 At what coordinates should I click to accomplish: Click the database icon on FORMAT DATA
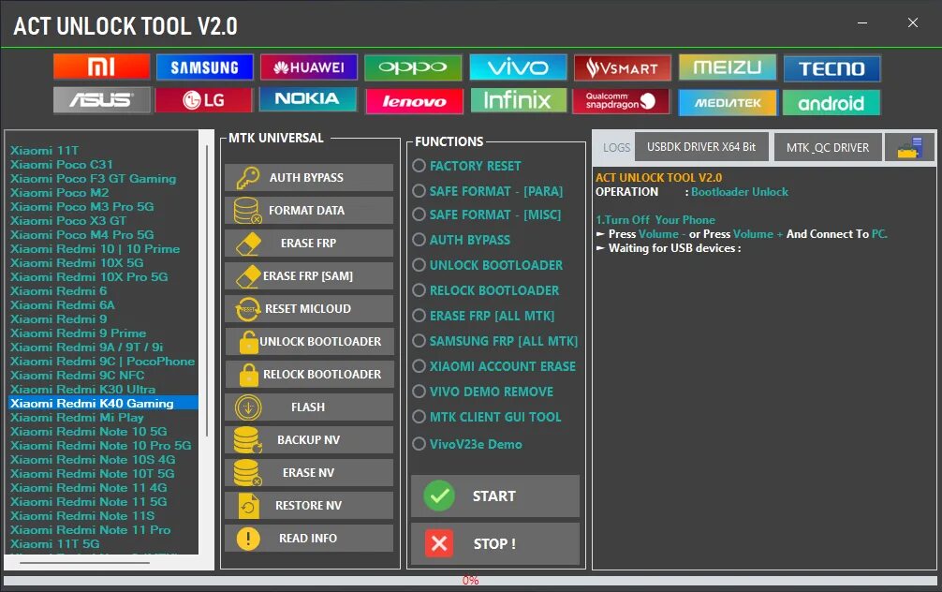(x=247, y=211)
